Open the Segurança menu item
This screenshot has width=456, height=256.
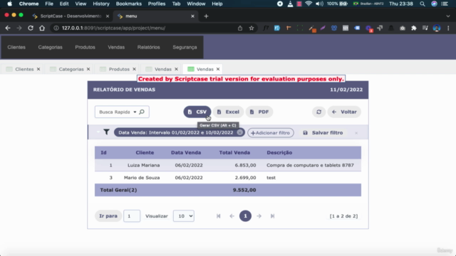pyautogui.click(x=185, y=47)
